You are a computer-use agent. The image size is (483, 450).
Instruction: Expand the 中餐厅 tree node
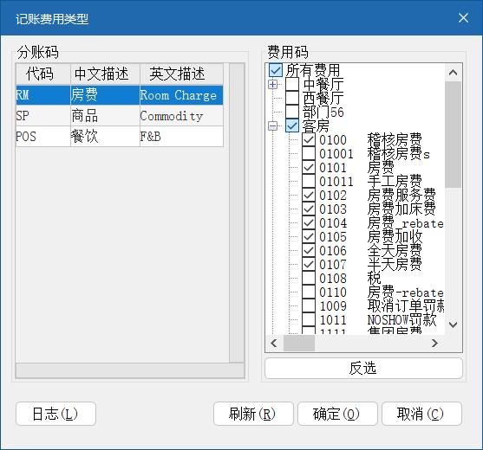pyautogui.click(x=273, y=84)
